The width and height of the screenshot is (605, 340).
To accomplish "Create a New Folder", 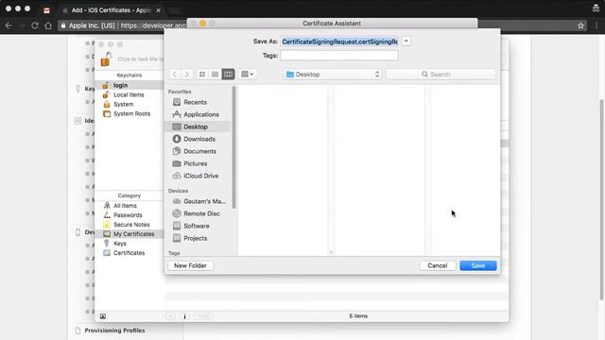I will click(x=190, y=265).
